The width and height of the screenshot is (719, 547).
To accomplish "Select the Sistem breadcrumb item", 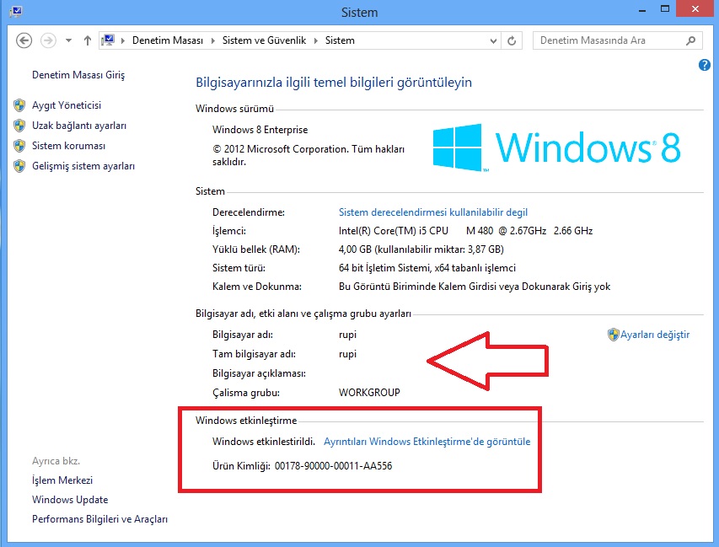I will point(340,40).
